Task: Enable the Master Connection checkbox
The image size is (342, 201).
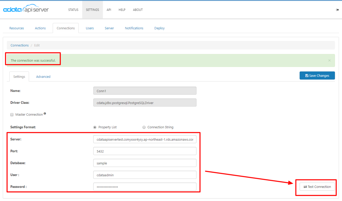Action: click(x=12, y=114)
